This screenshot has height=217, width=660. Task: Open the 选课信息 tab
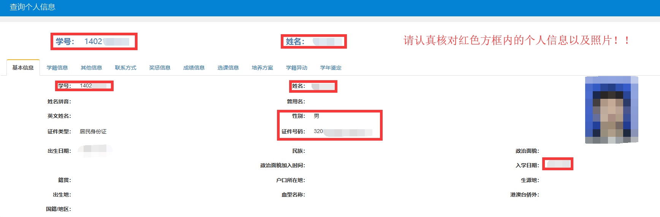pyautogui.click(x=228, y=68)
